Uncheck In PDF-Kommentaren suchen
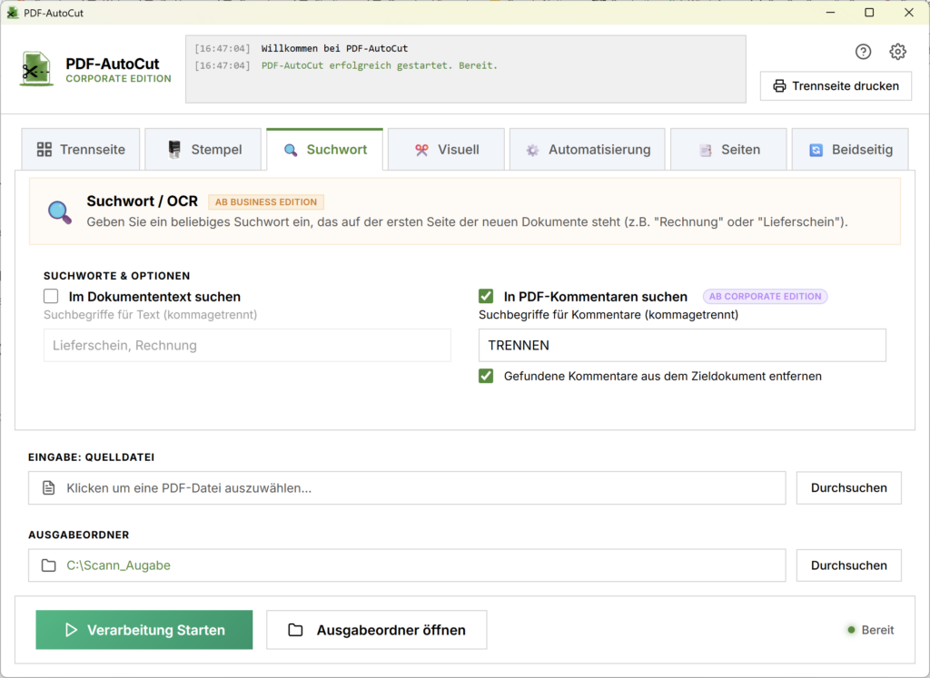The image size is (930, 678). [x=486, y=296]
